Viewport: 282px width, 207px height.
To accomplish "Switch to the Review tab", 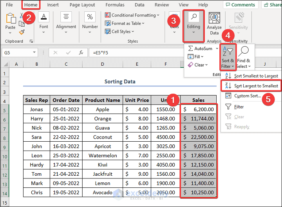I will click(162, 5).
